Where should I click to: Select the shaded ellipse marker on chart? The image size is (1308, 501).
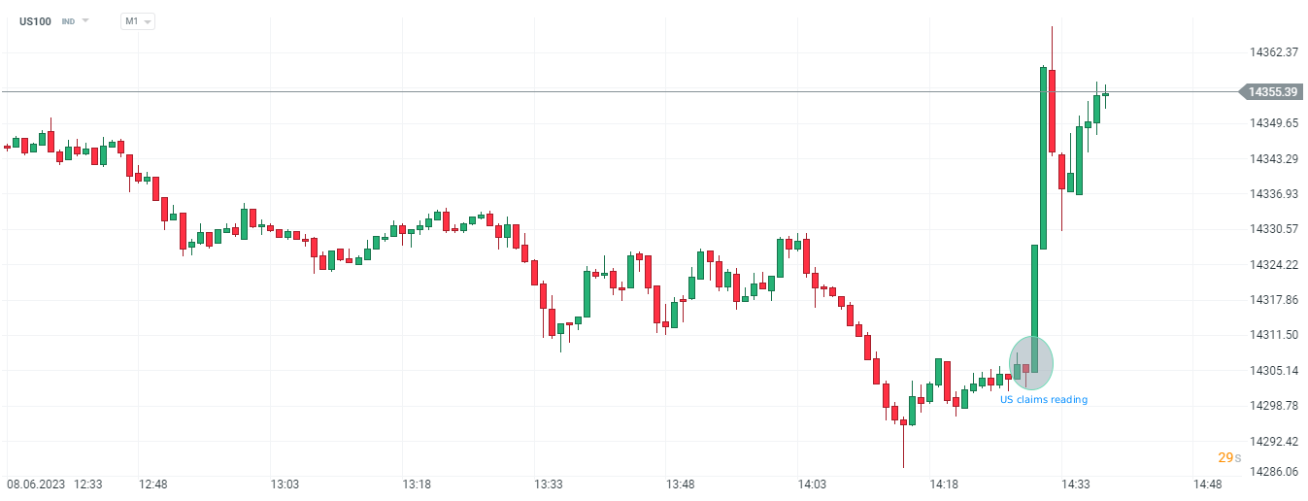(1030, 363)
